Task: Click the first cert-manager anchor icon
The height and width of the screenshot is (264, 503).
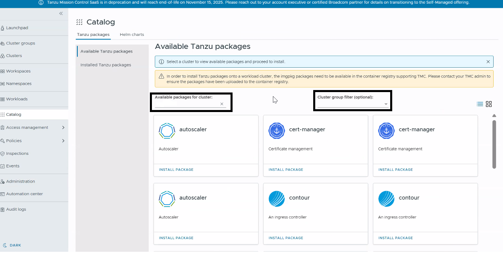Action: [x=277, y=131]
